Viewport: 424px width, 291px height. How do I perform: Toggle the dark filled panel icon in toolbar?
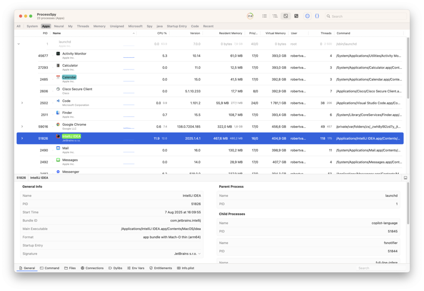(x=296, y=16)
